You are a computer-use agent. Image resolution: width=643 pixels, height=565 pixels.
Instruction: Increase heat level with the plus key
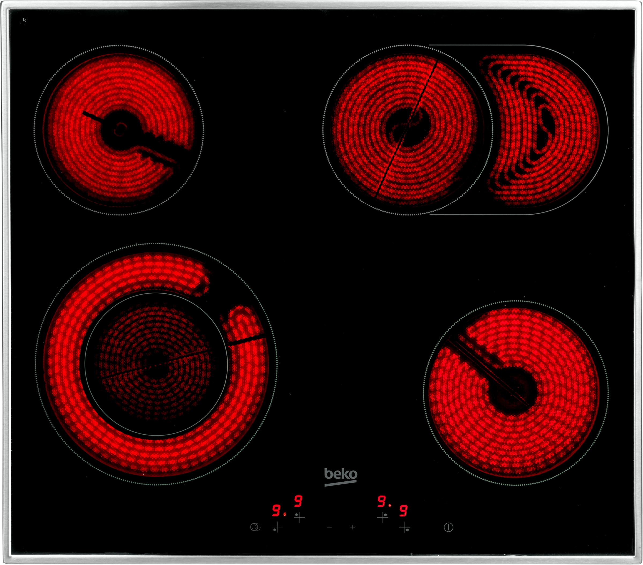click(352, 527)
